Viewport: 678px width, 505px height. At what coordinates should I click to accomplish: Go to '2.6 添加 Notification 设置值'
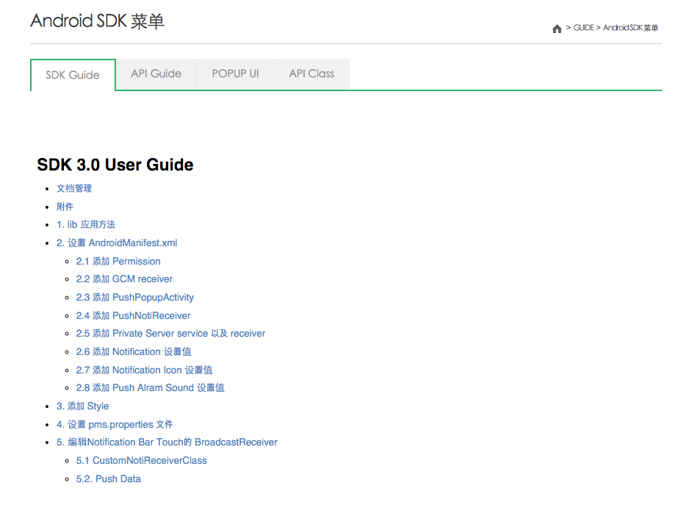[134, 352]
